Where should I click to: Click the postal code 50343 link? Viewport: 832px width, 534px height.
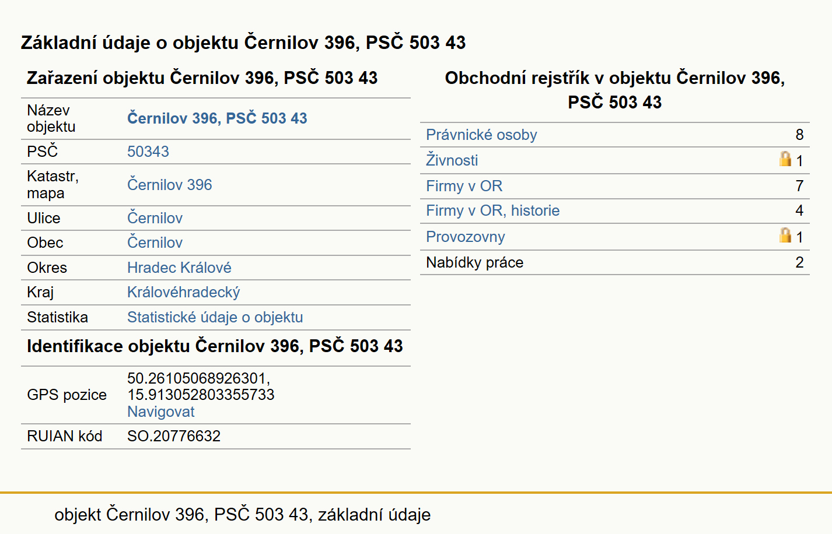coord(148,152)
